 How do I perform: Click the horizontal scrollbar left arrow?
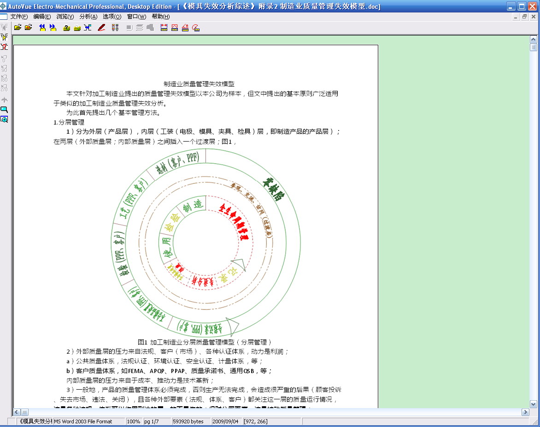pyautogui.click(x=17, y=412)
